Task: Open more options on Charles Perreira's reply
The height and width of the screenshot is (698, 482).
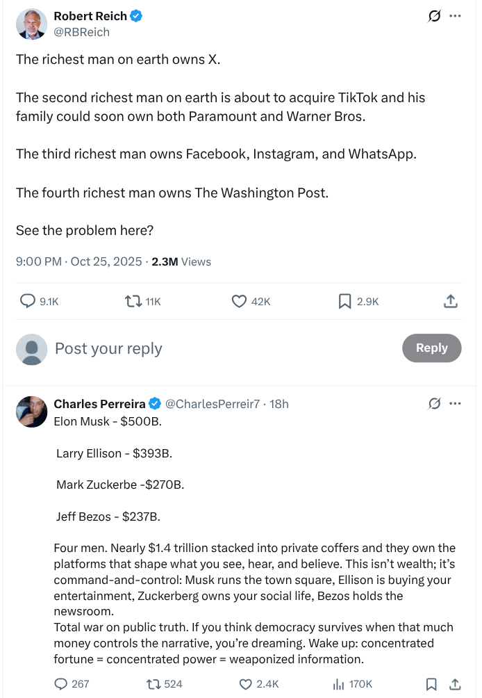Action: click(x=455, y=404)
